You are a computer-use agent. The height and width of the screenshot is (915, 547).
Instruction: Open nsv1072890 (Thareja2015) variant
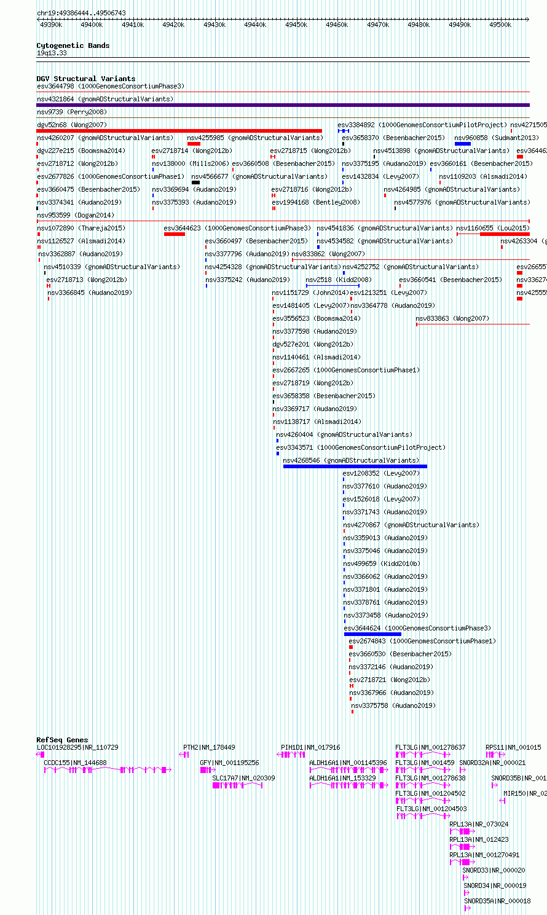click(81, 228)
